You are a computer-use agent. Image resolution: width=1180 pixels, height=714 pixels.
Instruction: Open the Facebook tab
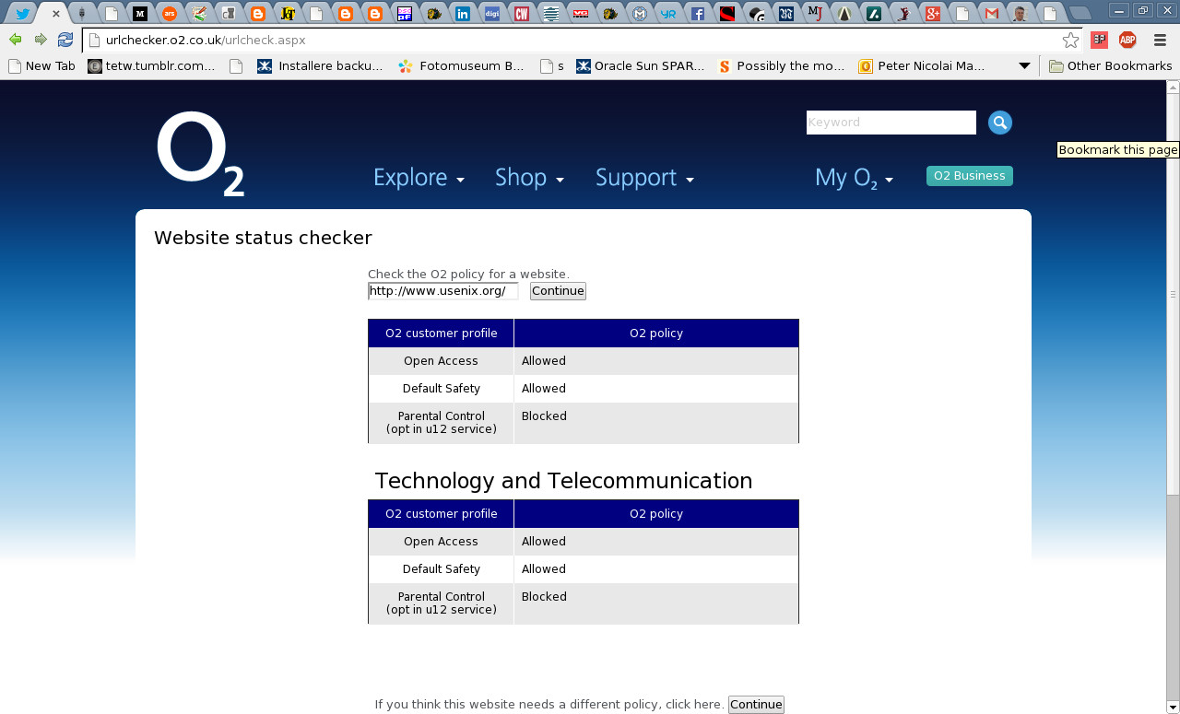698,14
